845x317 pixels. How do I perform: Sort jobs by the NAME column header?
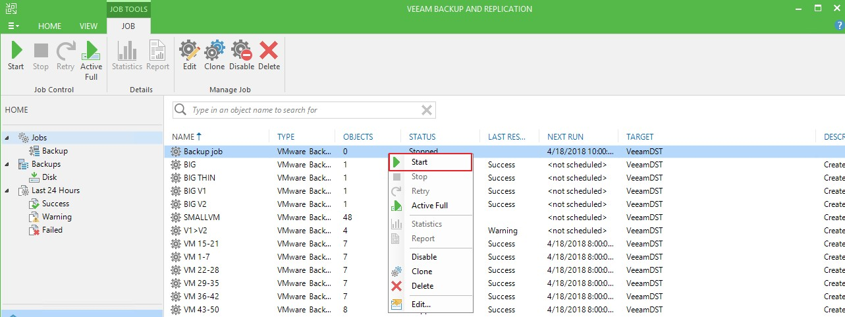point(183,137)
